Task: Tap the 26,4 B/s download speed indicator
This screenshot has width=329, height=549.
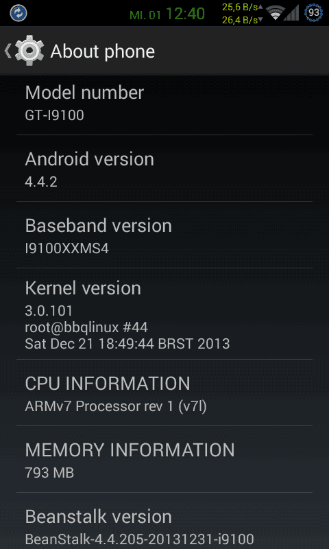Action: point(242,20)
